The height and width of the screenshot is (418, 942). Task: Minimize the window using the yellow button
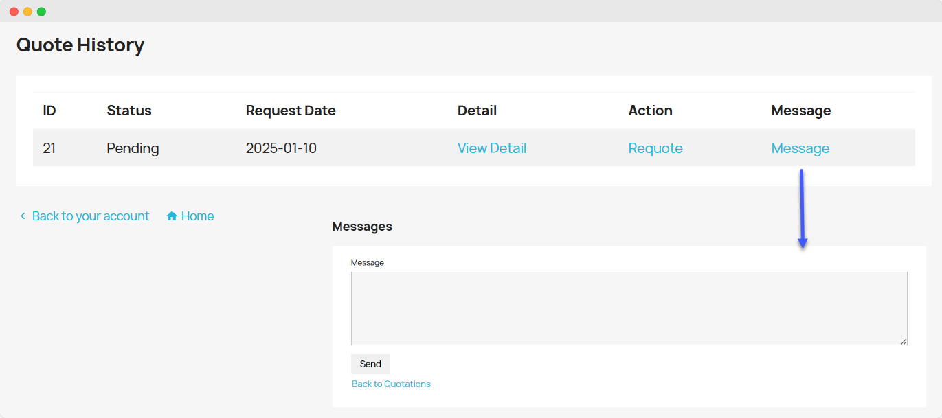click(x=27, y=12)
